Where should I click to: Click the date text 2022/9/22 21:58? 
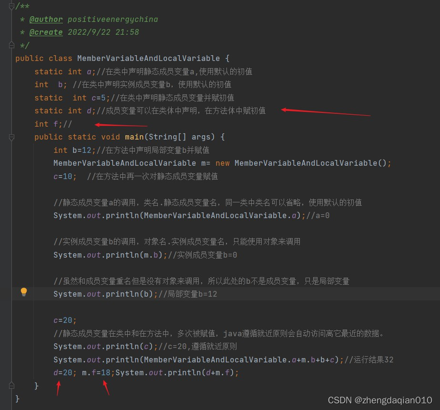coord(103,32)
